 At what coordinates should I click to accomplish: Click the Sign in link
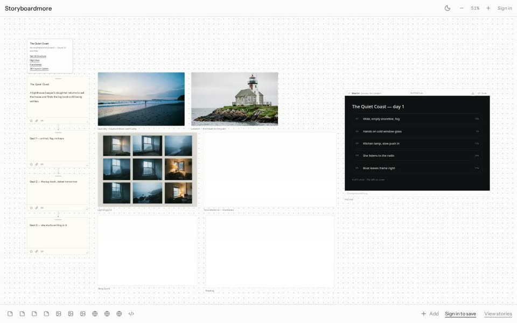point(505,8)
